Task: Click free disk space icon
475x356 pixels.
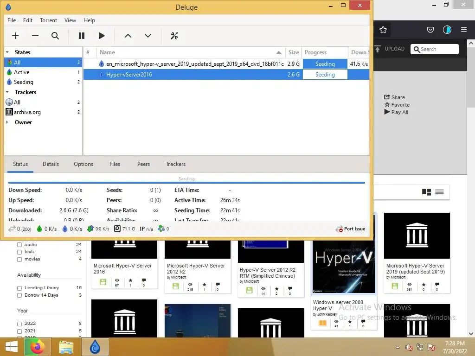Action: 117,229
